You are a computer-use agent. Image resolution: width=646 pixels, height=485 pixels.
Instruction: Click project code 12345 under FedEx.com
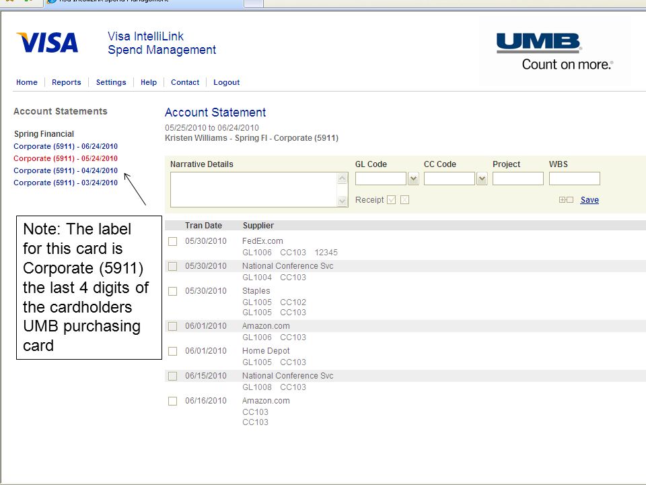pyautogui.click(x=326, y=253)
